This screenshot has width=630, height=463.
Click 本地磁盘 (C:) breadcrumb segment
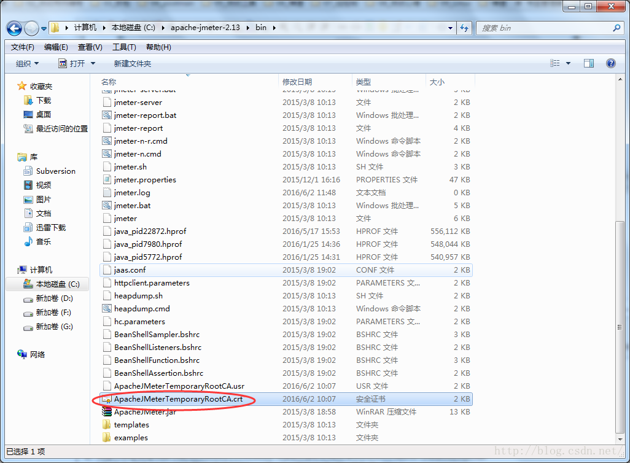point(133,28)
